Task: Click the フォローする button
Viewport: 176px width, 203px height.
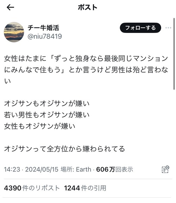Action: (x=140, y=28)
